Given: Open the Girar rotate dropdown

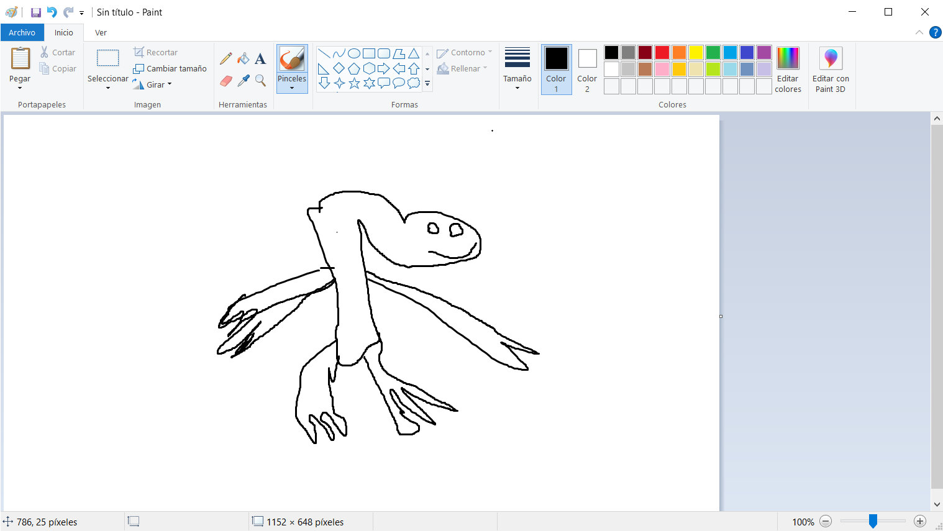Looking at the screenshot, I should 153,84.
